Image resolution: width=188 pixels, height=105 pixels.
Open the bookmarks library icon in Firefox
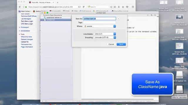pos(115,7)
